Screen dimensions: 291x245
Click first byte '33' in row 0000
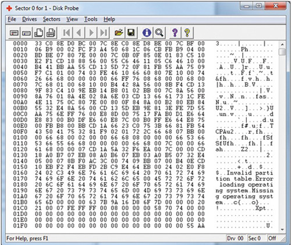click(38, 44)
